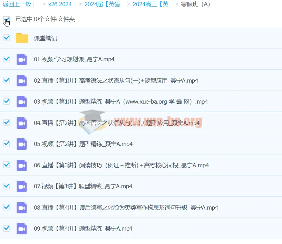The width and height of the screenshot is (282, 244).
Task: Uncheck the select-all checkbox at the top
Action: pos(6,19)
